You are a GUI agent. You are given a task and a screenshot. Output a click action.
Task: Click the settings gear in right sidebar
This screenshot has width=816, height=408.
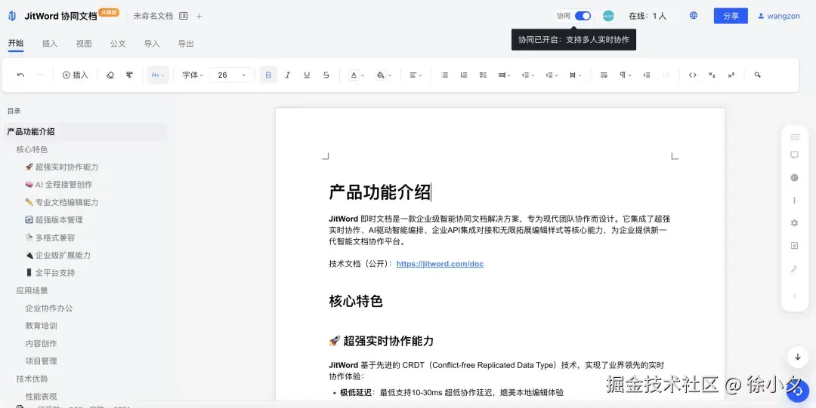tap(794, 223)
